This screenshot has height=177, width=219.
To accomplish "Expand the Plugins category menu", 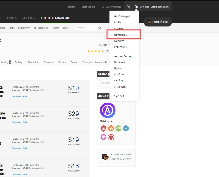I will pyautogui.click(x=56, y=28).
